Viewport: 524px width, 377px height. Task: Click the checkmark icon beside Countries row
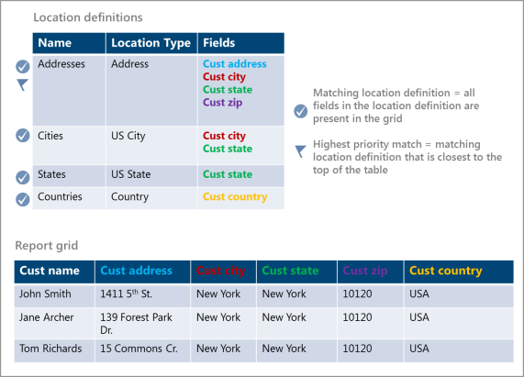coord(23,199)
